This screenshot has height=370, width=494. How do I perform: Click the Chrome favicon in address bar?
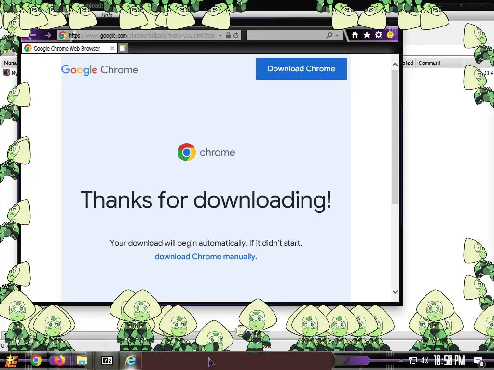(63, 35)
